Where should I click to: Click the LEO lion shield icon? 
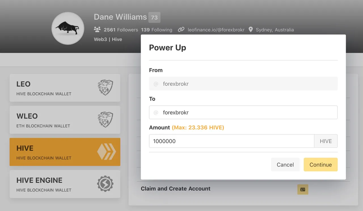point(105,88)
